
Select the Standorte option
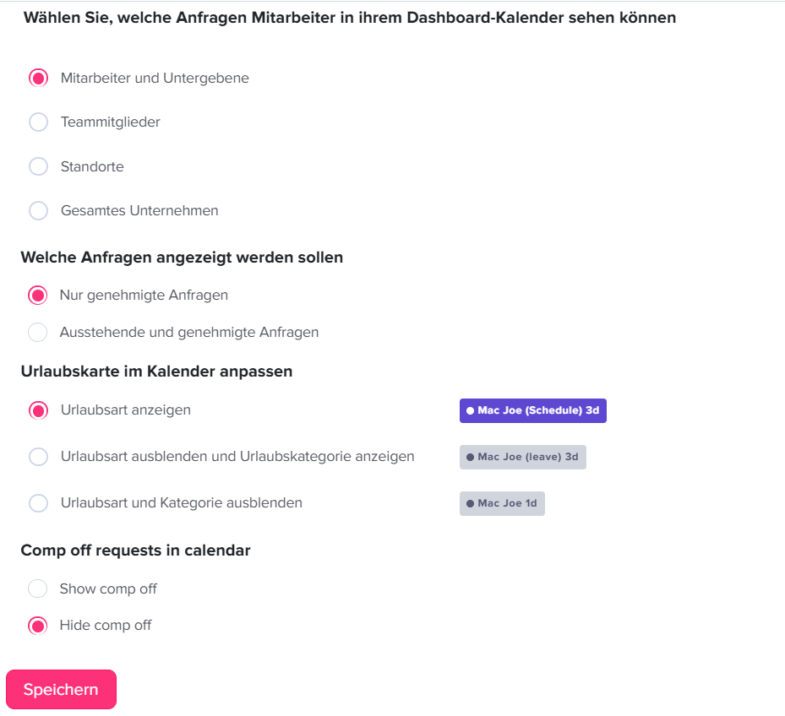point(38,165)
